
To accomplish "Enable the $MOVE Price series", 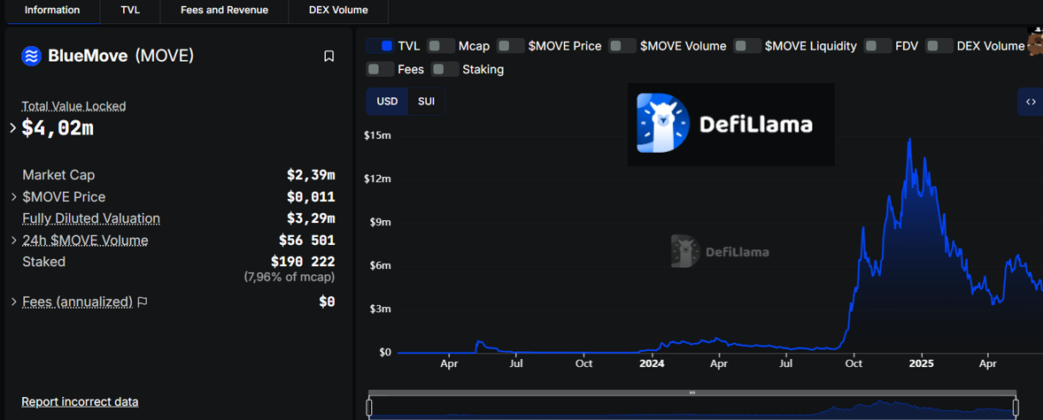I will tap(511, 46).
